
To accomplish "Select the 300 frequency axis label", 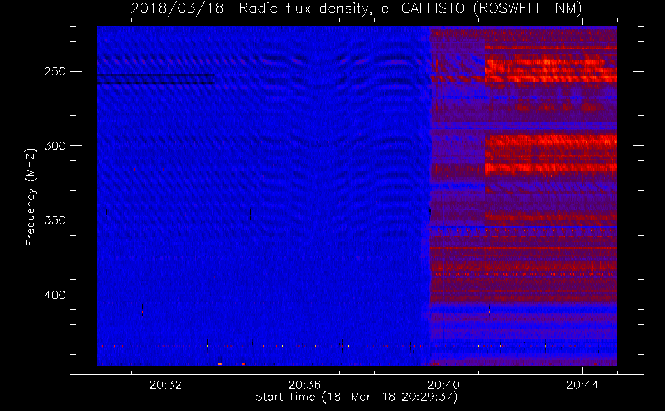I will (x=55, y=146).
